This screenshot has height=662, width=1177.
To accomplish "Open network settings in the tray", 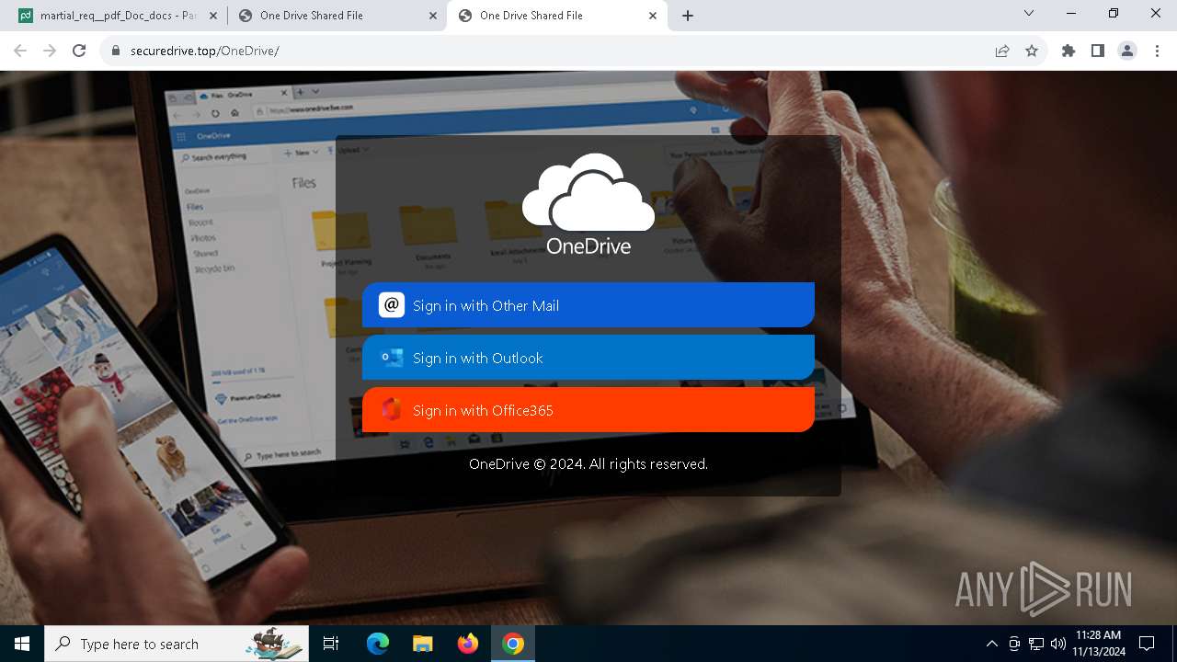I will (1036, 644).
